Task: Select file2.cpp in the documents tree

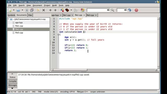Action: (x=28, y=29)
